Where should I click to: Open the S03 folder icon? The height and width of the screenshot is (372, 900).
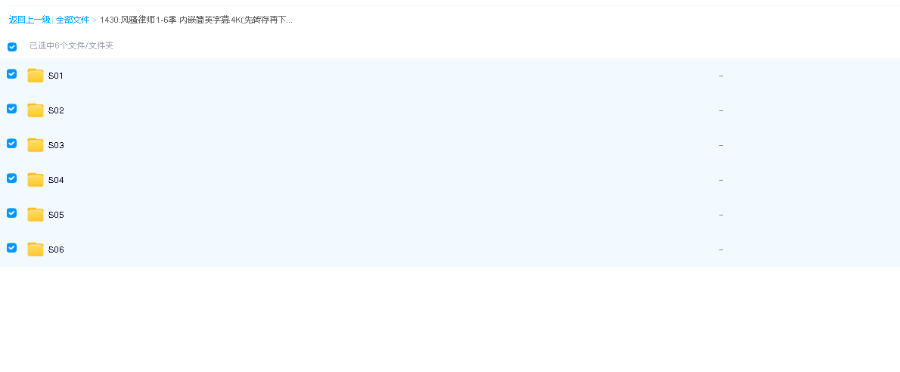point(36,144)
